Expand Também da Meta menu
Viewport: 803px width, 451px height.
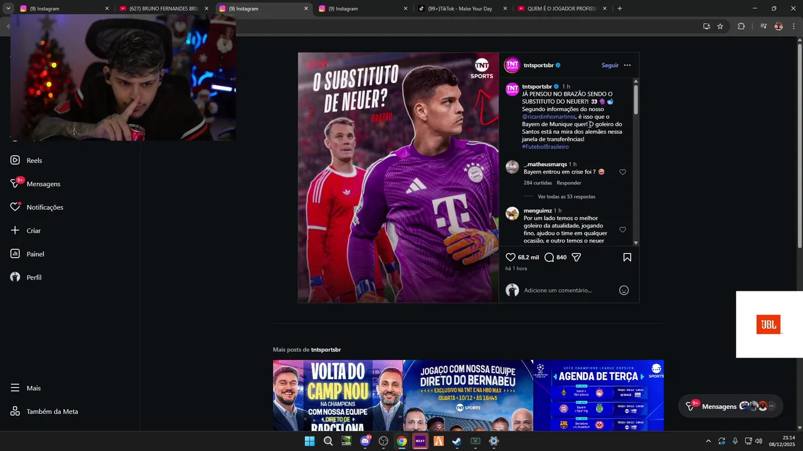44,412
